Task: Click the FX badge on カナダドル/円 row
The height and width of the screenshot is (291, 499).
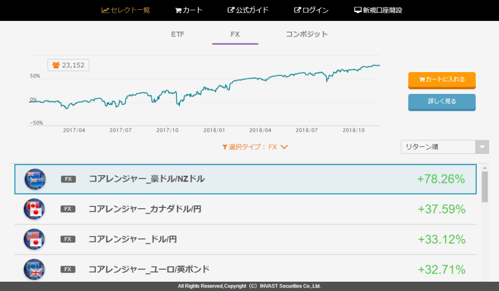Action: pyautogui.click(x=68, y=209)
